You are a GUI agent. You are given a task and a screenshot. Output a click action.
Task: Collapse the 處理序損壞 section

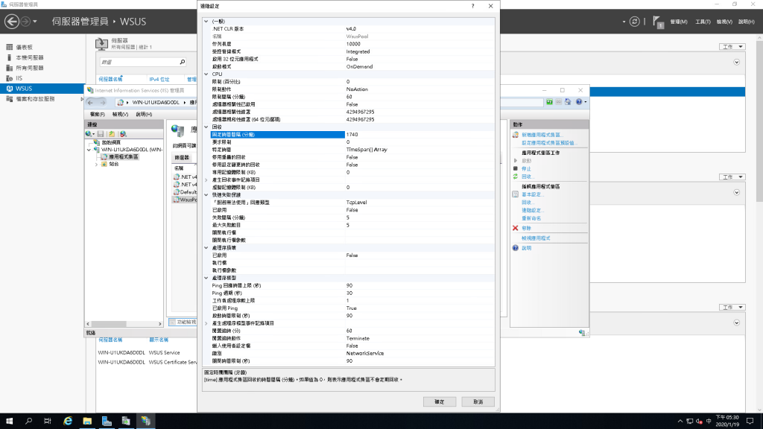[x=206, y=247]
